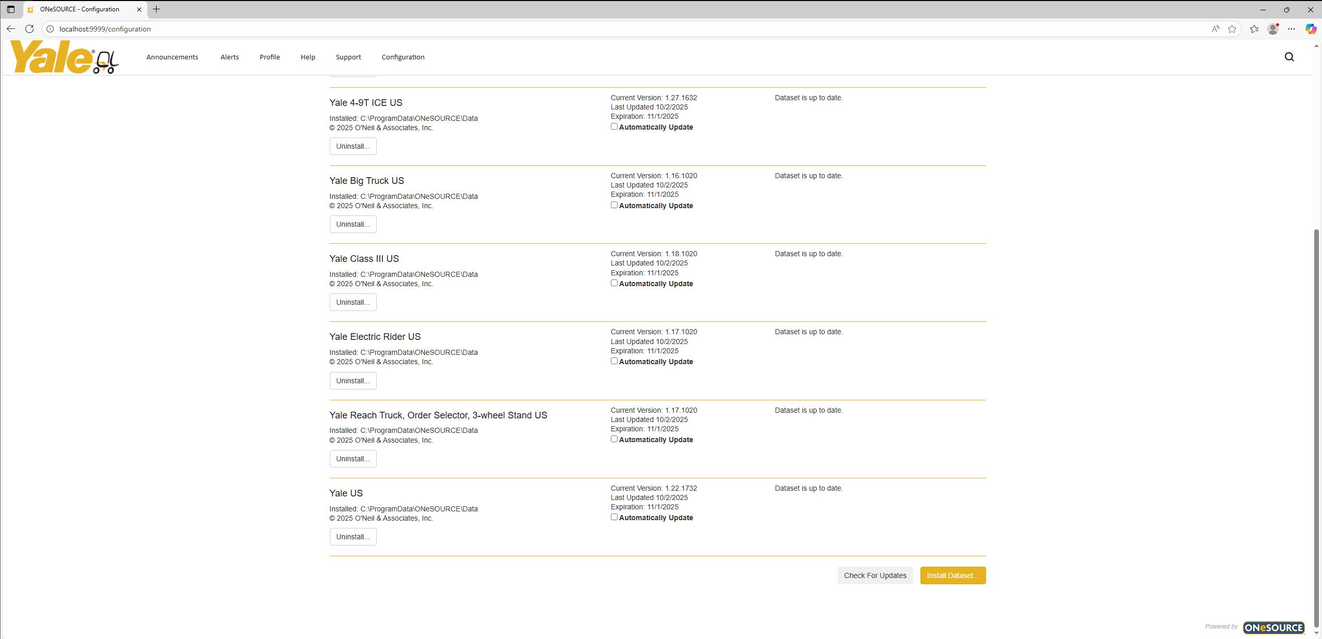Click the Install Dataset button
Viewport: 1322px width, 639px height.
tap(952, 575)
